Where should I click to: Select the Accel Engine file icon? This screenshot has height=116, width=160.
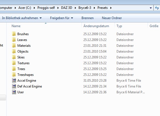pos(14,80)
